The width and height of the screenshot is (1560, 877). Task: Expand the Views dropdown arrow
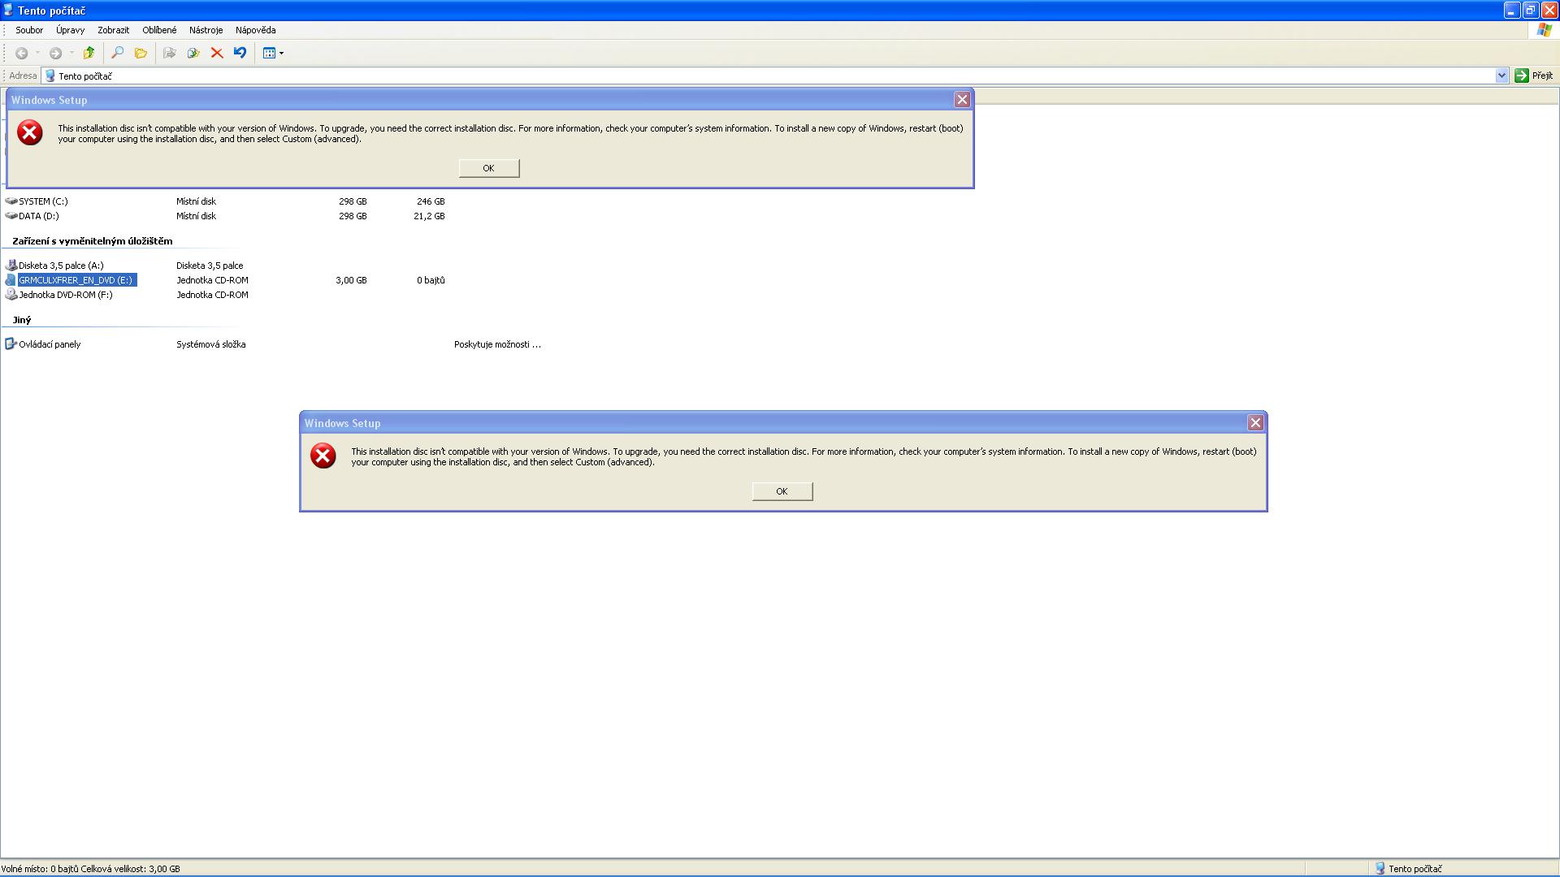[x=282, y=53]
